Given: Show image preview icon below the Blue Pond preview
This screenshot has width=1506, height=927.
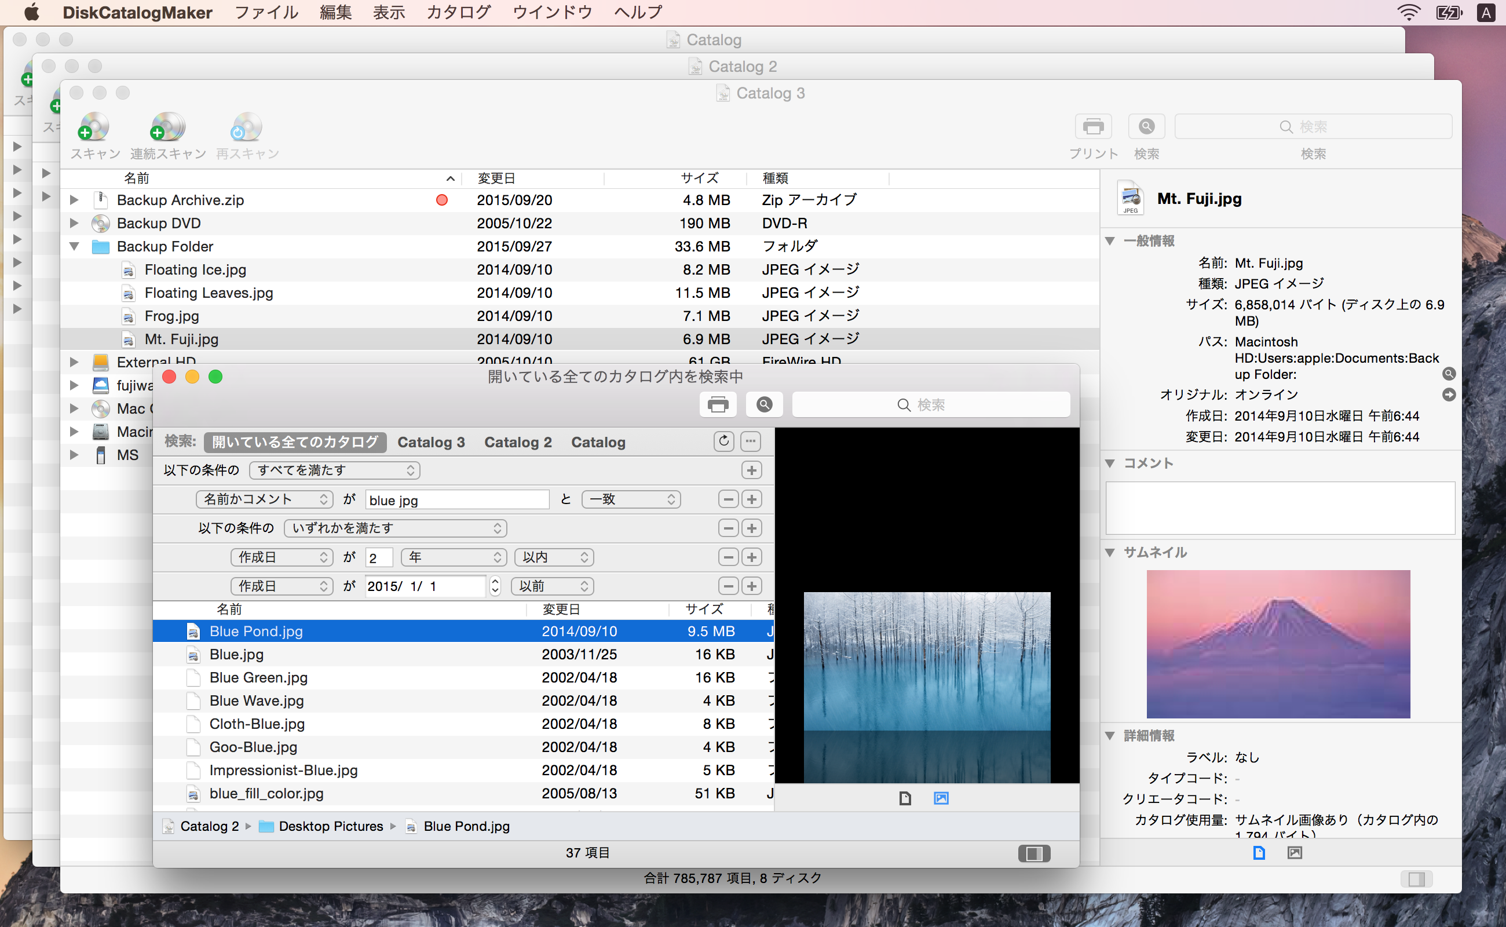Looking at the screenshot, I should coord(941,798).
